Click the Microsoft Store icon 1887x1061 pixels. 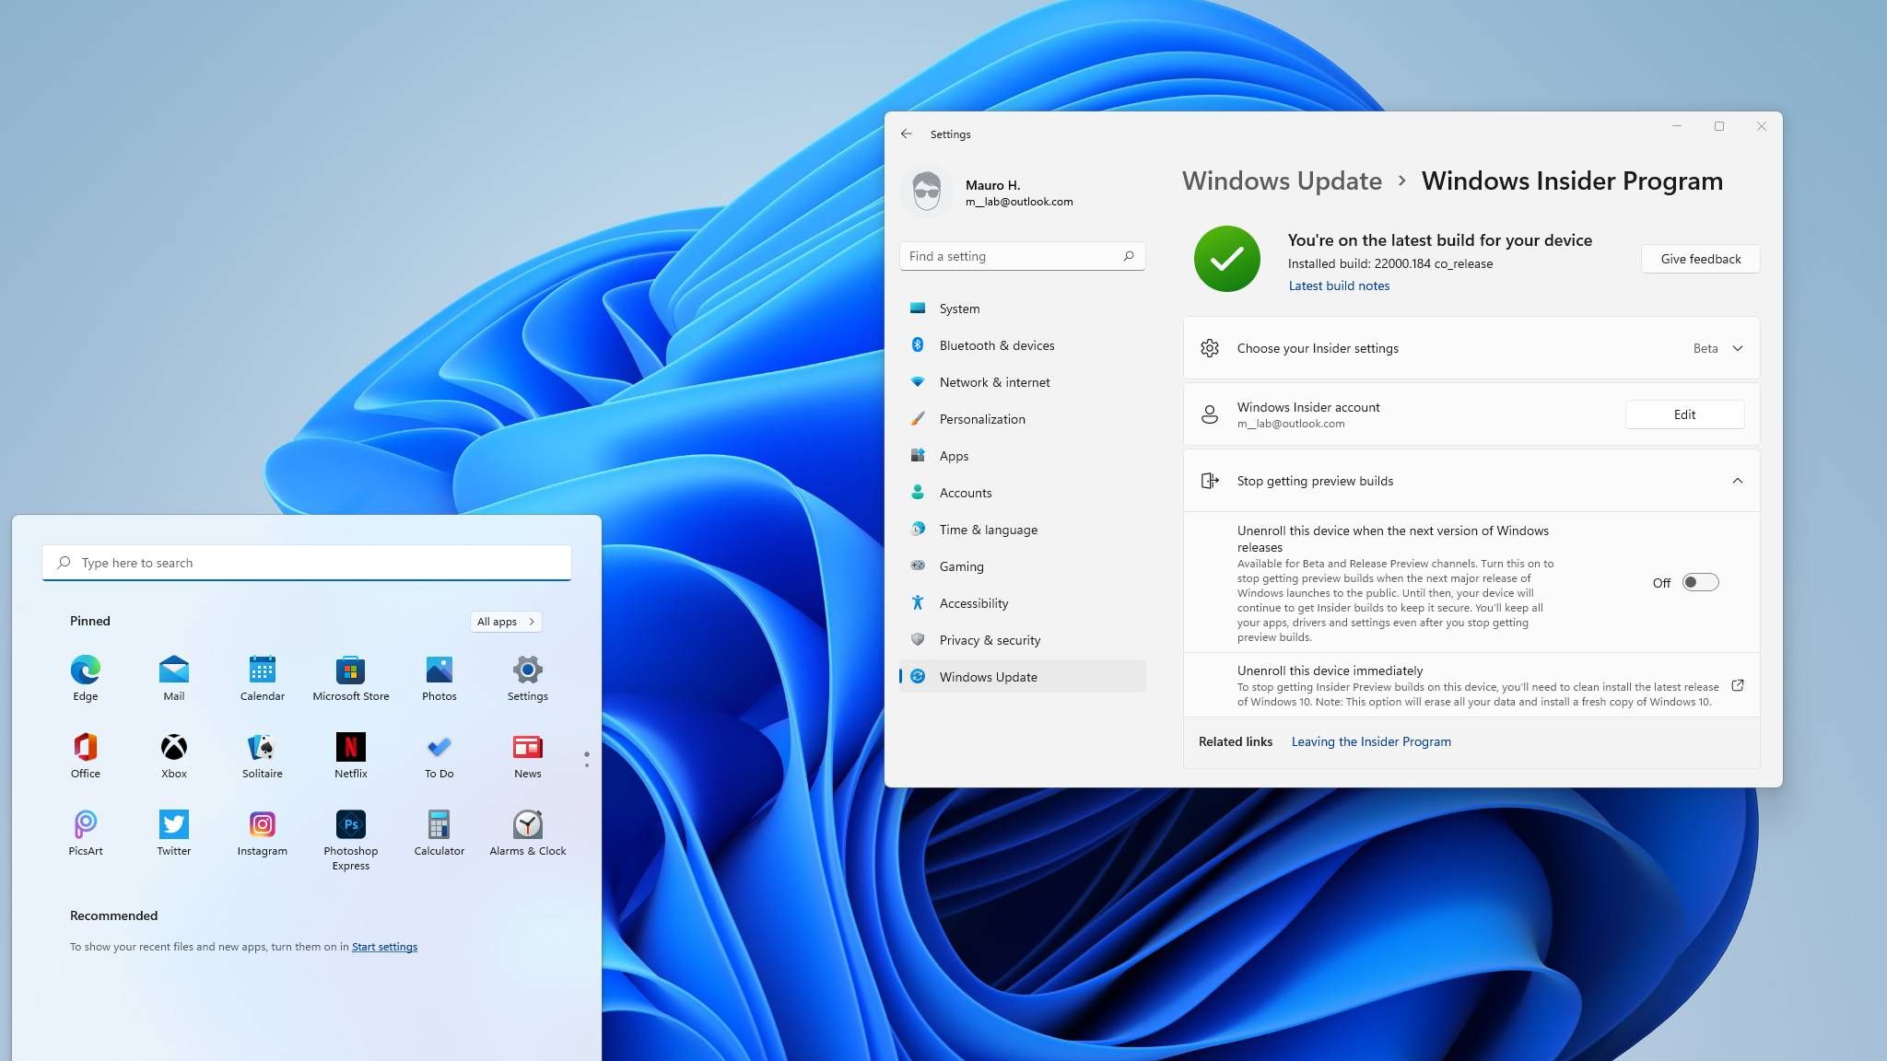click(350, 670)
